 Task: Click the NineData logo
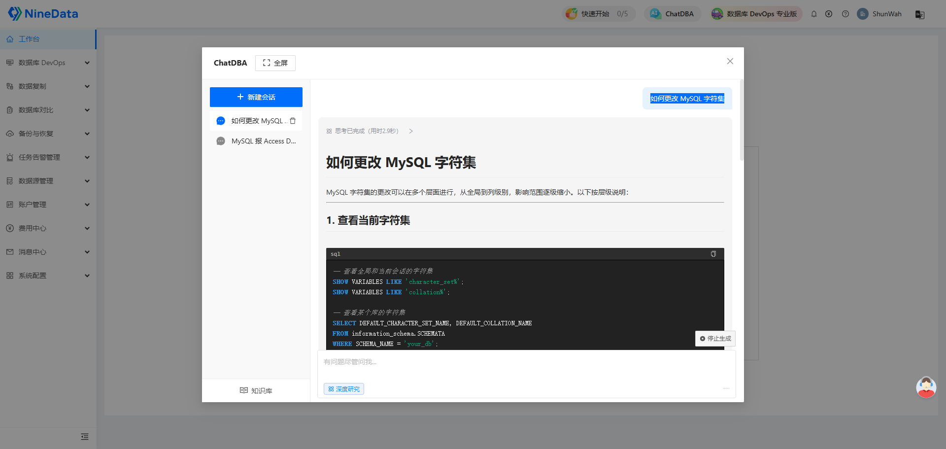click(43, 14)
